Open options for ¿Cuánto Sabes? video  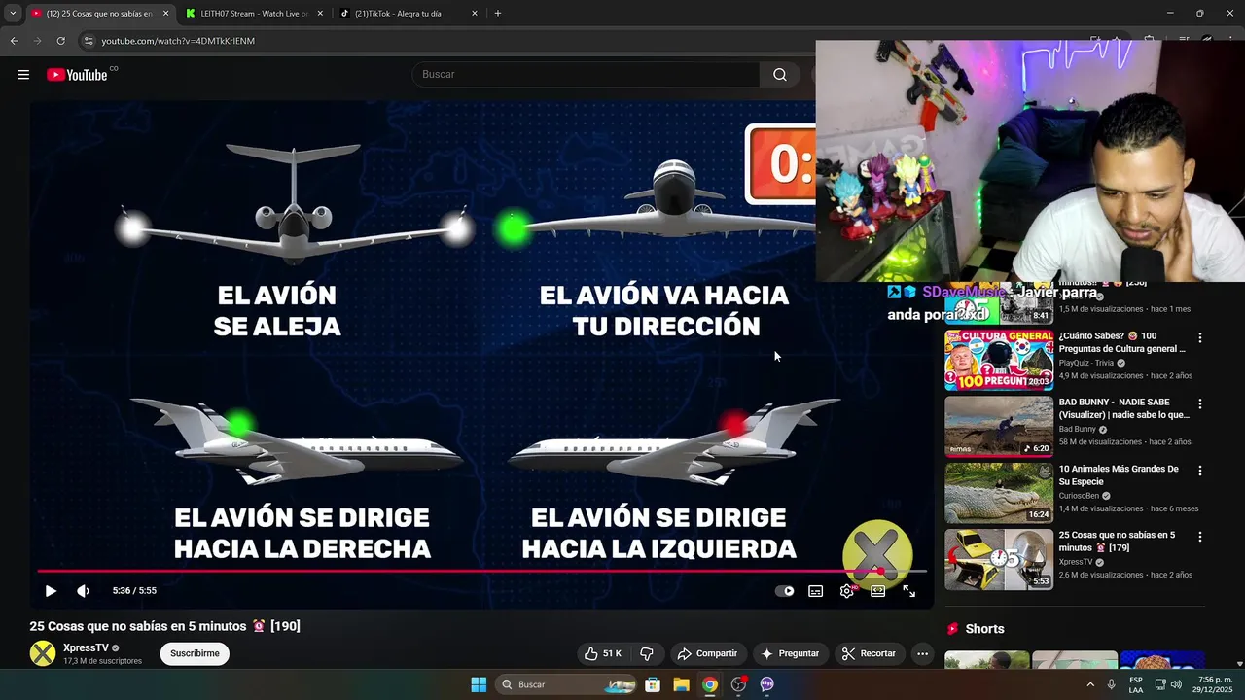[1200, 338]
